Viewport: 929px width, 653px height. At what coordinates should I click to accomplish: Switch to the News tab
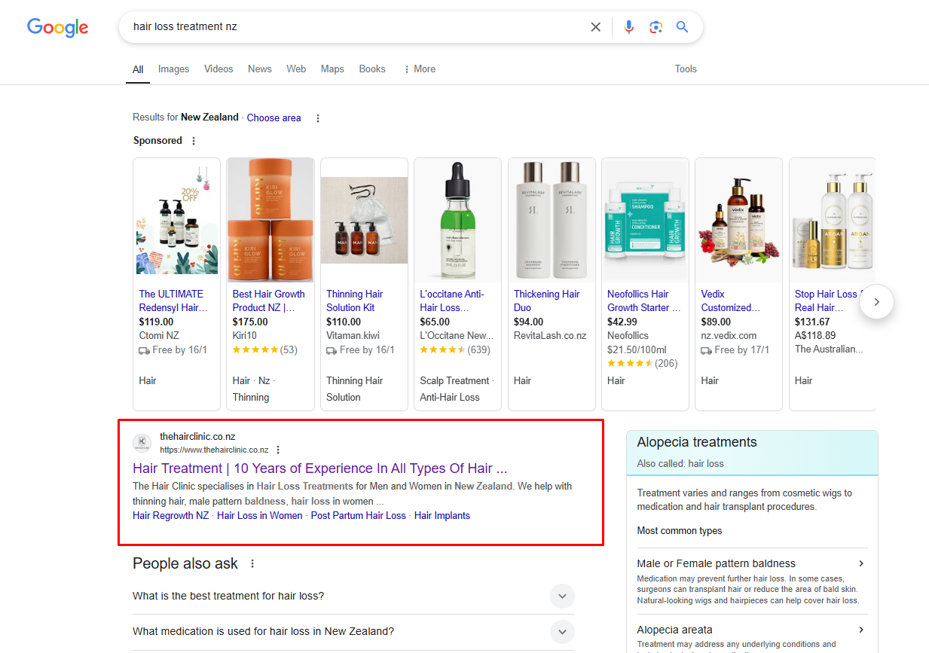(260, 69)
